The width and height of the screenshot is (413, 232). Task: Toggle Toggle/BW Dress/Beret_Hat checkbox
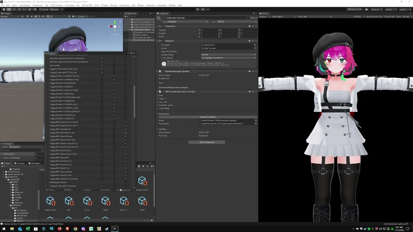pyautogui.click(x=126, y=133)
